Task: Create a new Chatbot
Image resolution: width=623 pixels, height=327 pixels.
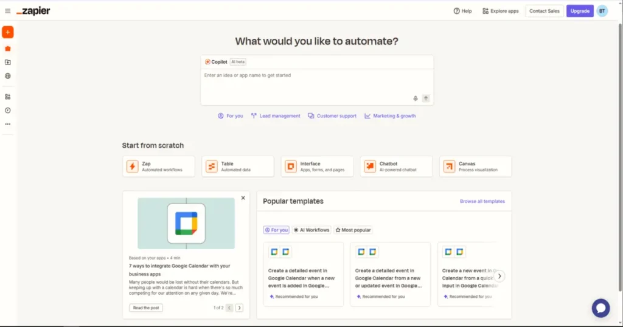Action: click(x=396, y=167)
